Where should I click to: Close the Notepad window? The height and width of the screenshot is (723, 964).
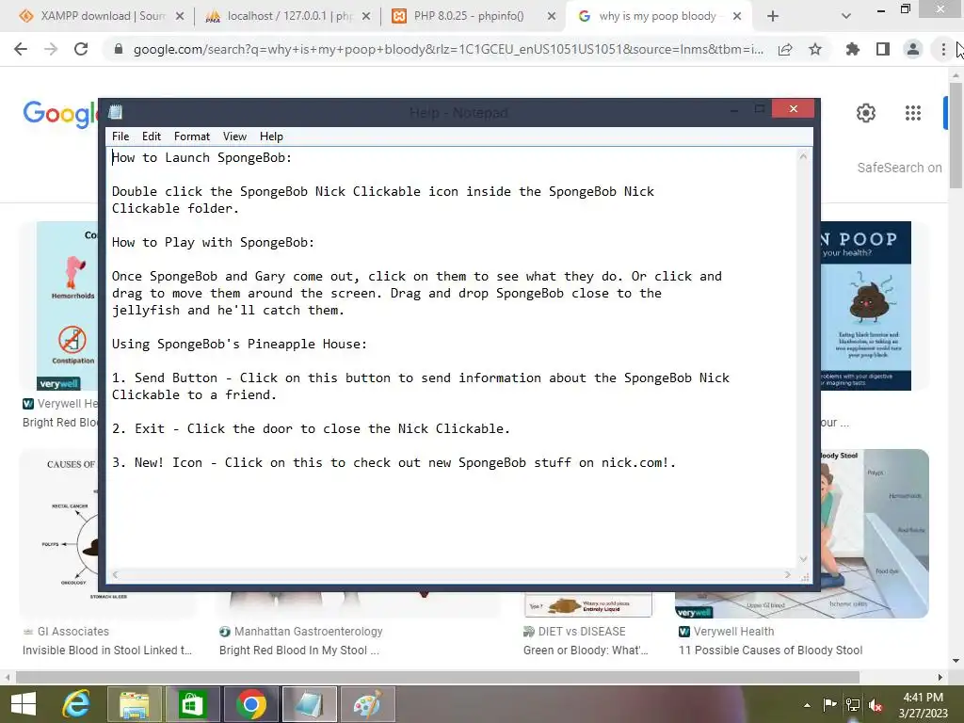[793, 109]
